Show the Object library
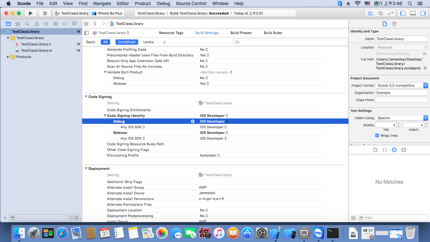Screen dimensions: 430x242 point(394,150)
